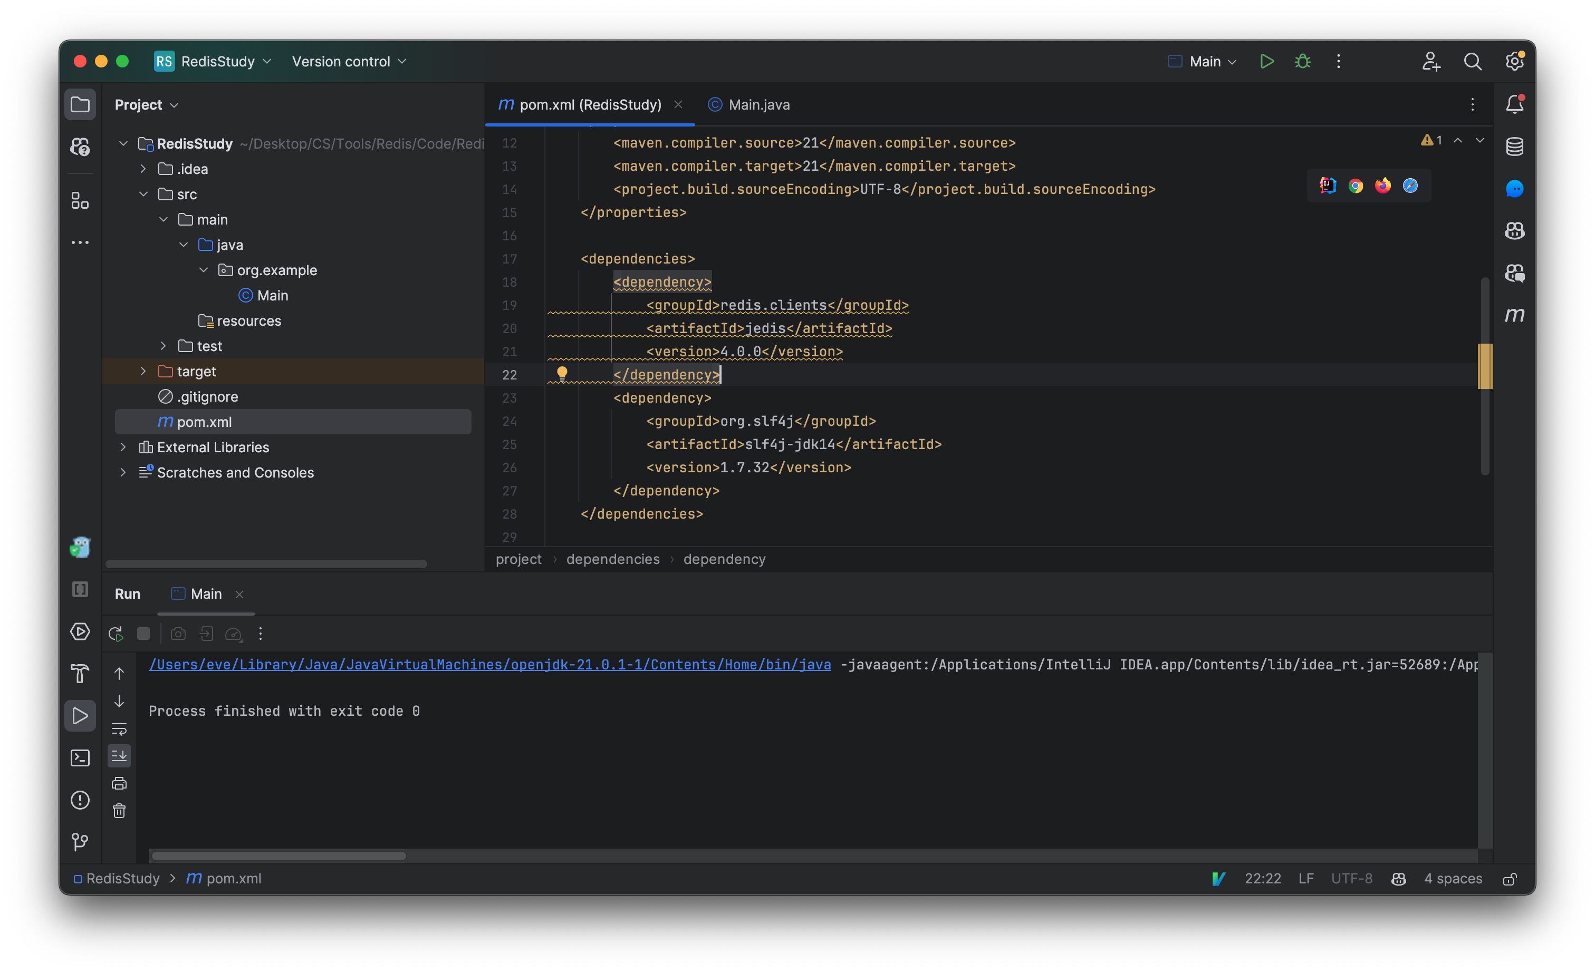Open Search Everywhere magnifier
The width and height of the screenshot is (1595, 973).
[1473, 62]
